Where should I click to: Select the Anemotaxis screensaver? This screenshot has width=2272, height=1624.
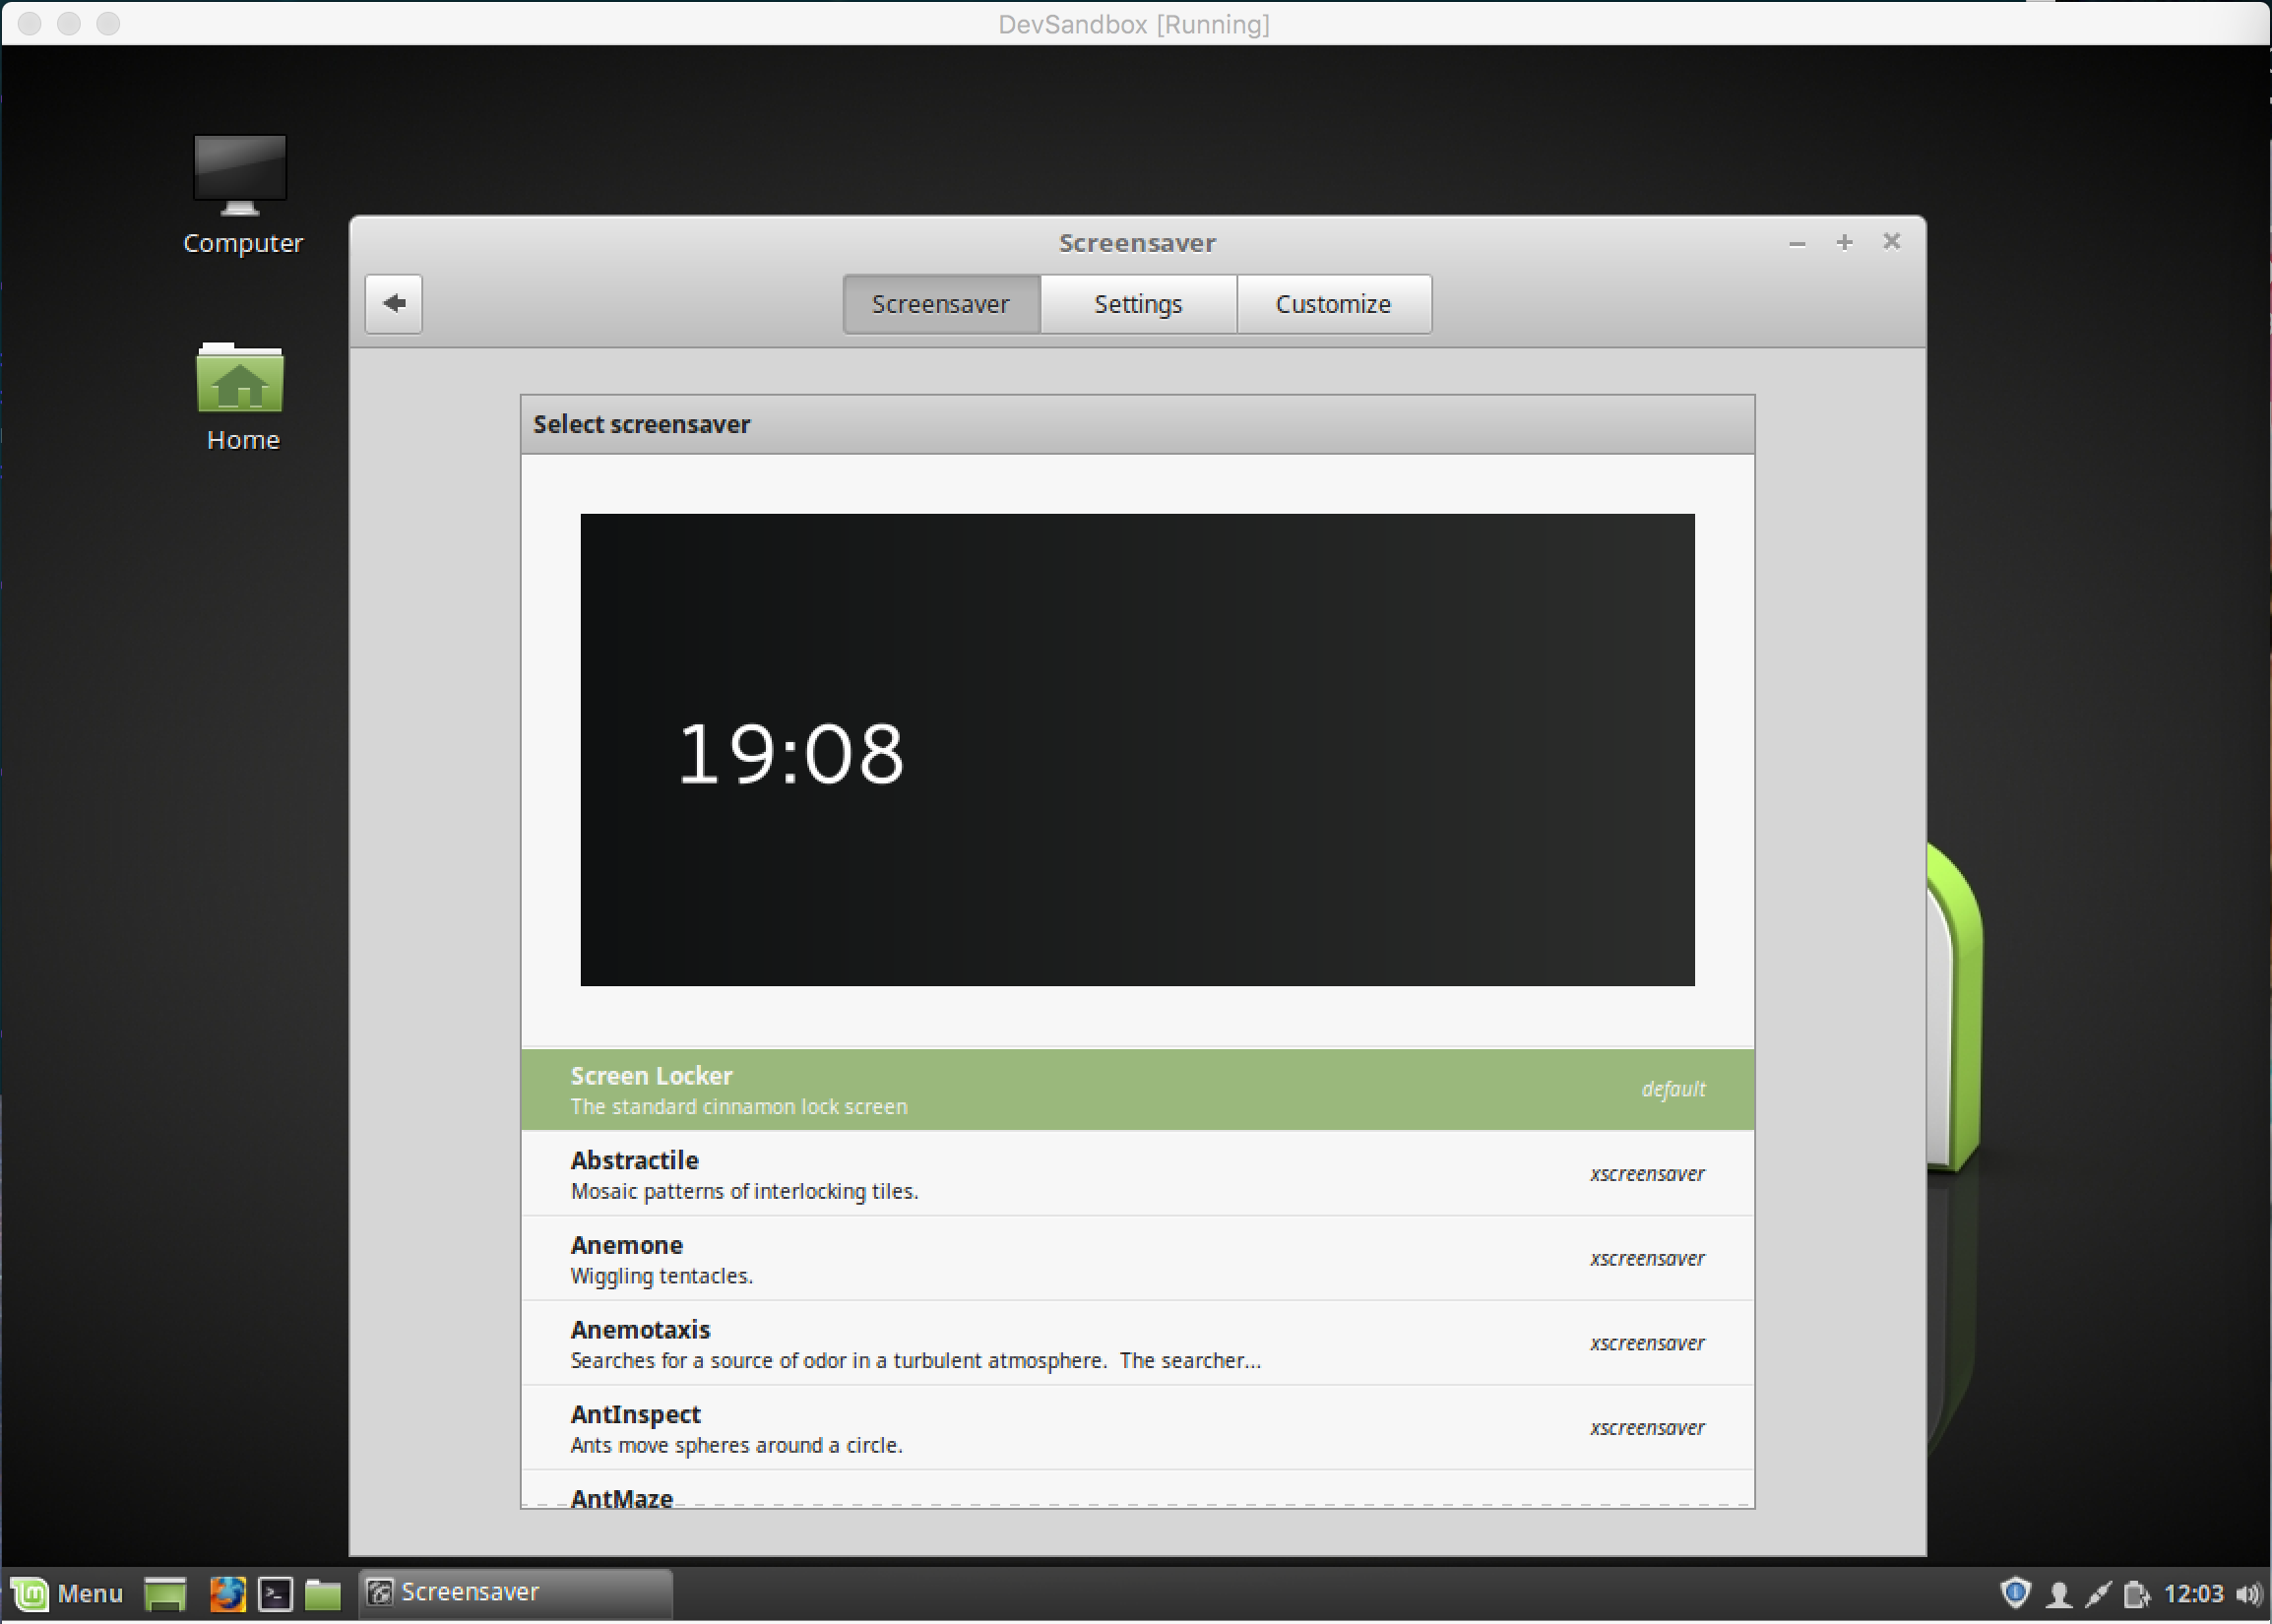coord(1137,1343)
